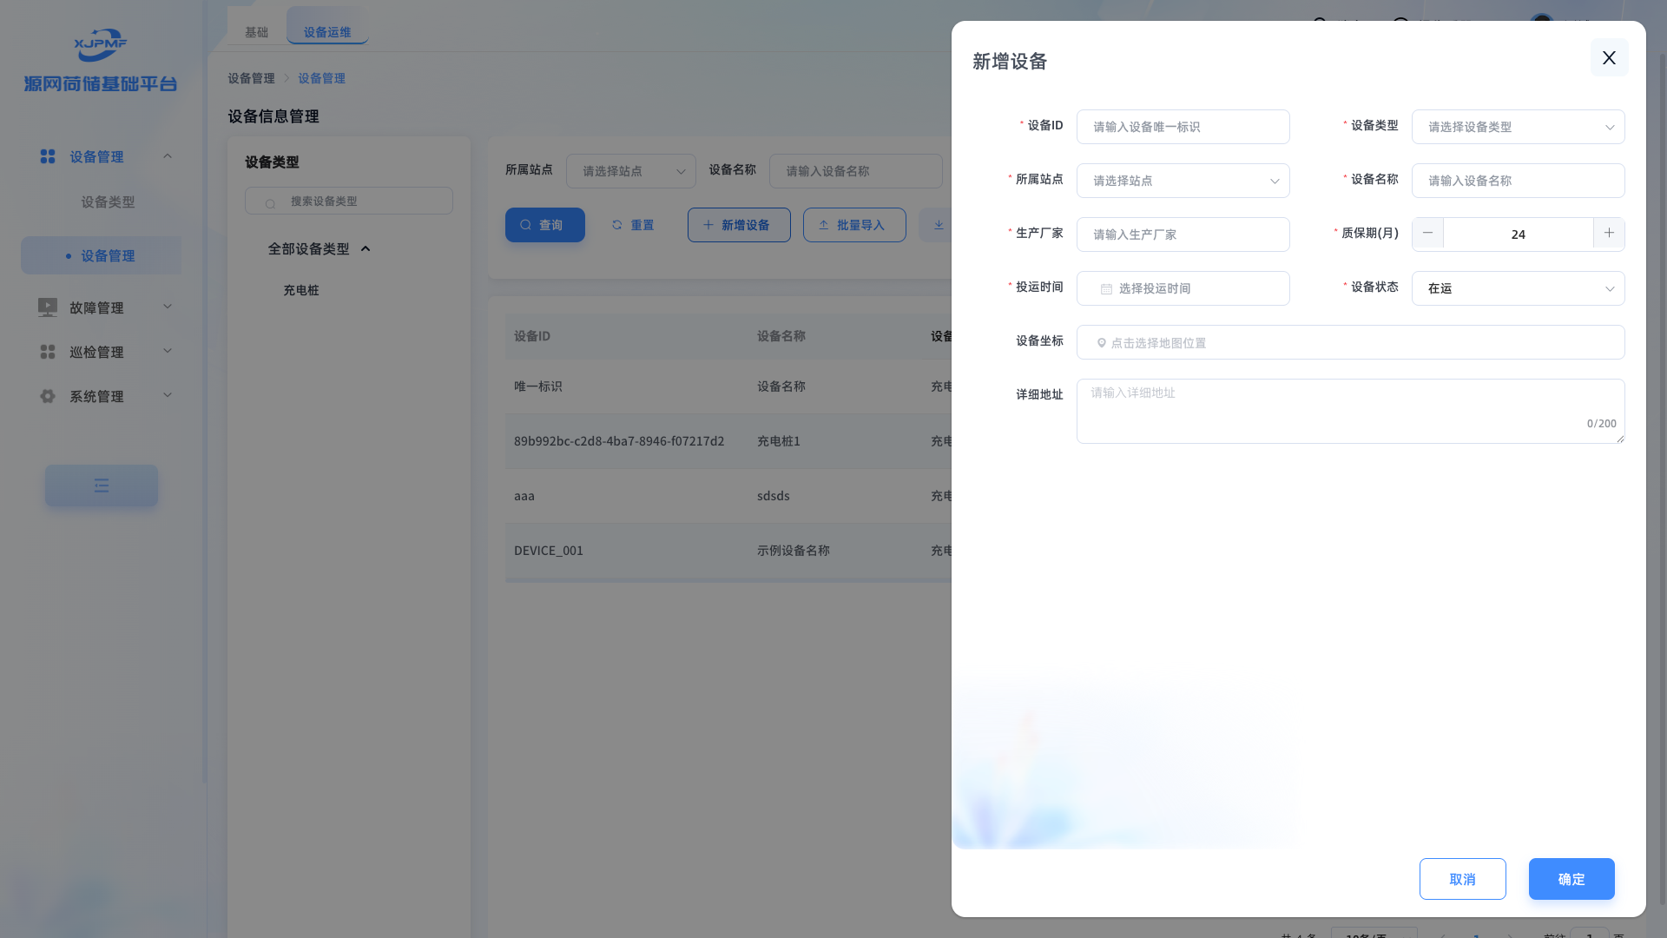
Task: Collapse the 全部设备类型 tree node
Action: 366,249
